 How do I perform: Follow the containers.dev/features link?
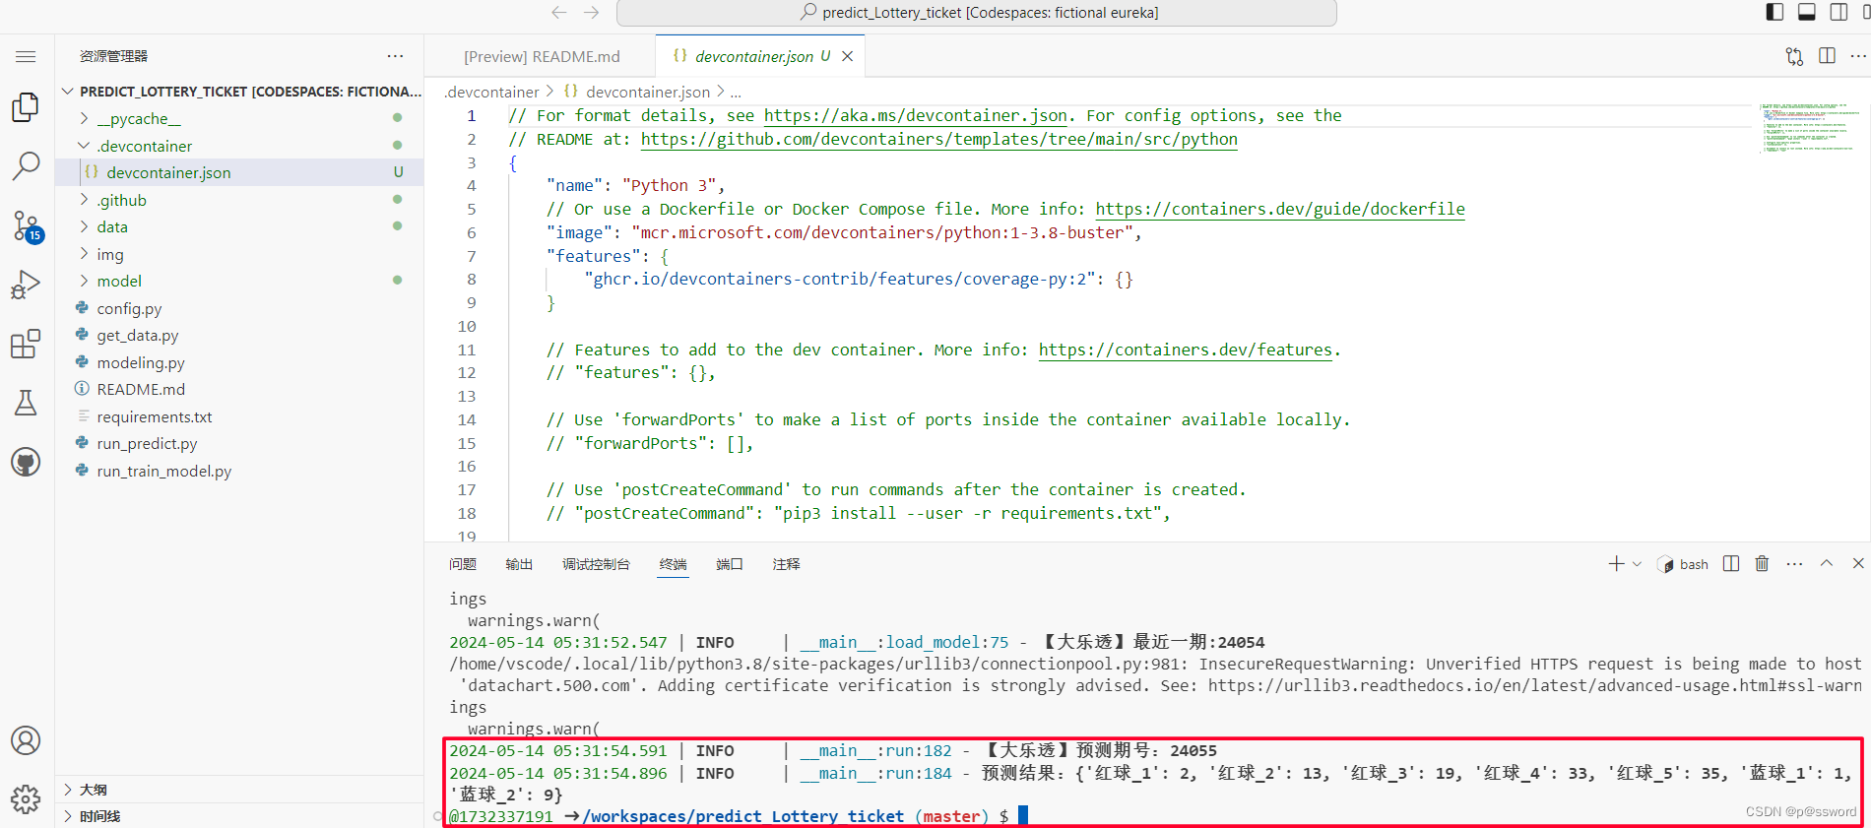1186,350
